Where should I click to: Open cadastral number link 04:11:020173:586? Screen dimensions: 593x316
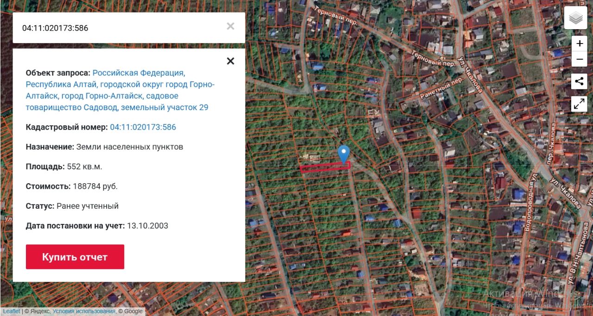coord(143,127)
